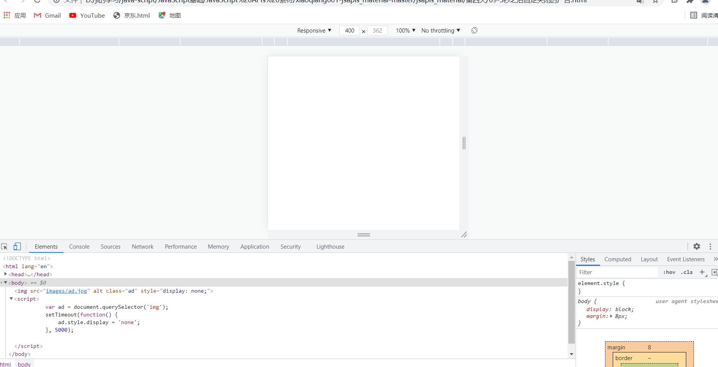The image size is (718, 367).
Task: Open the 地图 maps bookmark
Action: 170,15
